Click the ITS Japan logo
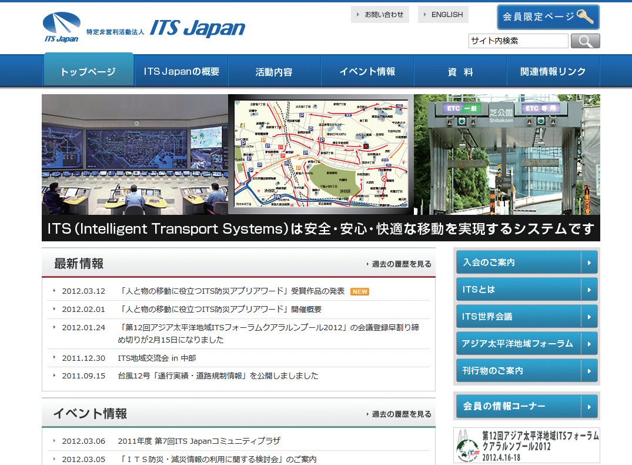The width and height of the screenshot is (632, 465). coord(61,28)
